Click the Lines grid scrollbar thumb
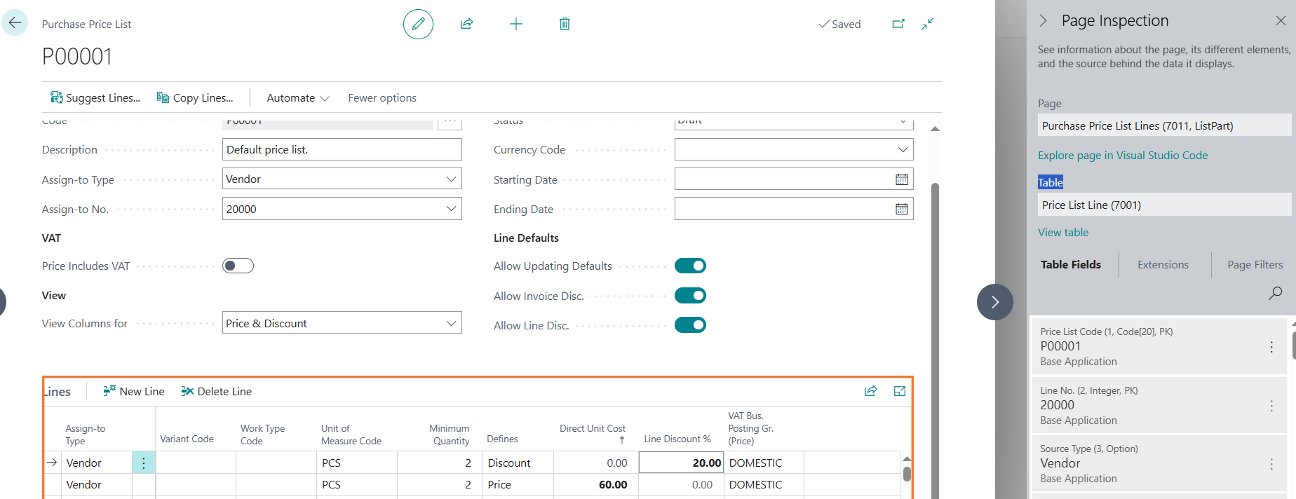The image size is (1296, 499). click(907, 474)
